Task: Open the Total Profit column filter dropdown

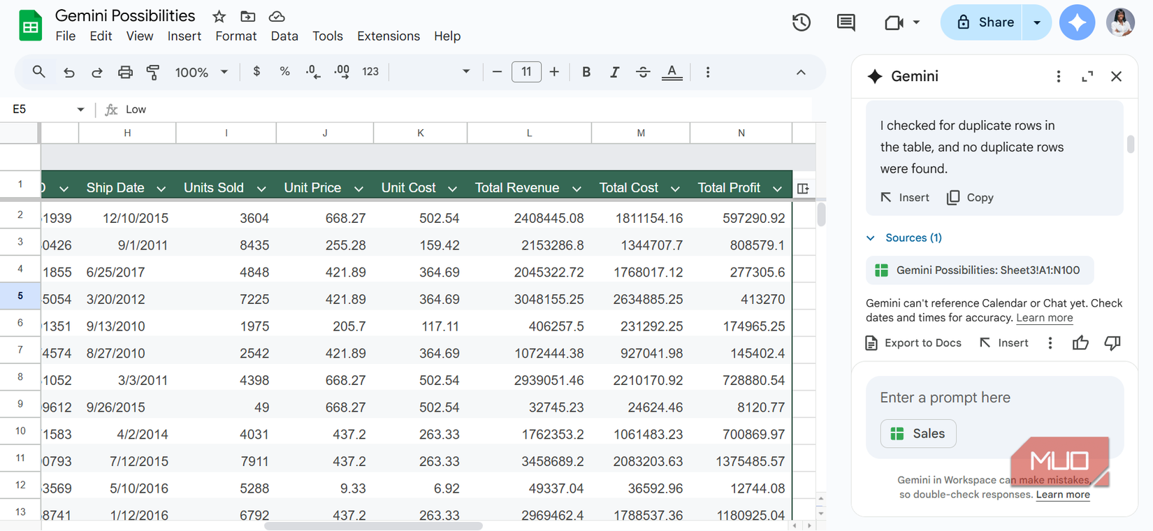Action: [777, 189]
